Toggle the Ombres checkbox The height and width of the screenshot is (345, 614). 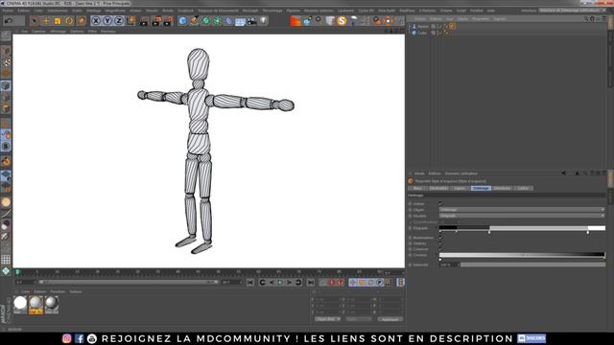(x=440, y=243)
